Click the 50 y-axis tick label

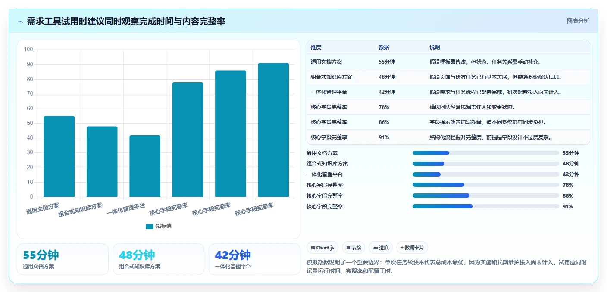pyautogui.click(x=30, y=123)
